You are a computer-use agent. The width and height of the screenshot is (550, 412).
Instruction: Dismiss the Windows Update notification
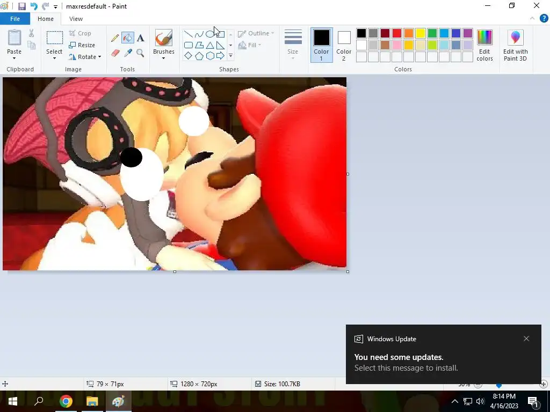[x=526, y=339]
